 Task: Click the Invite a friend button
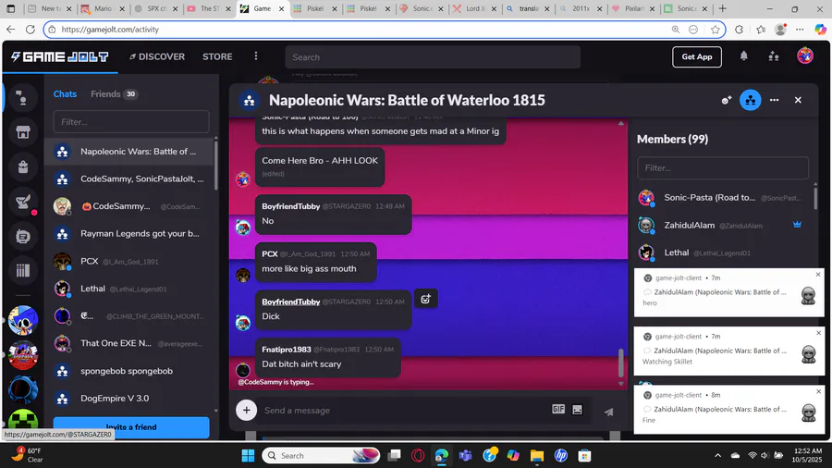pos(131,427)
